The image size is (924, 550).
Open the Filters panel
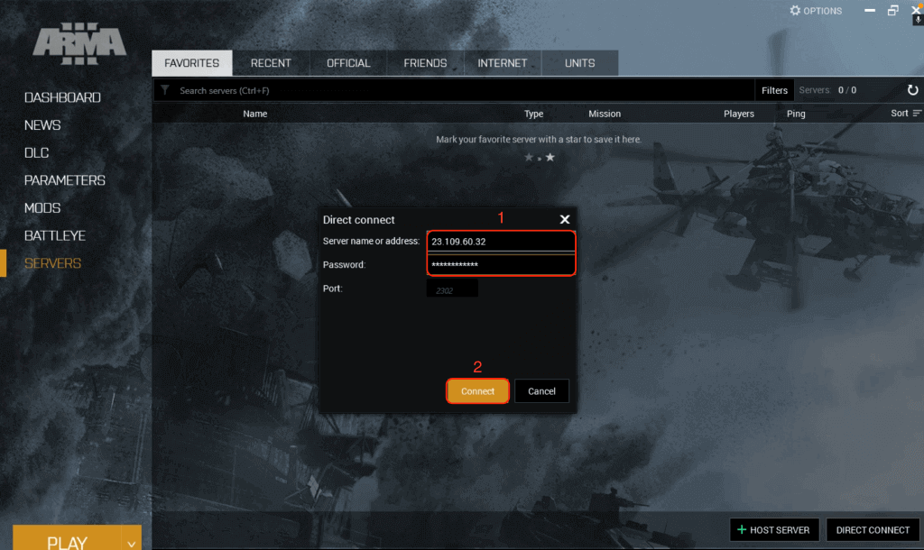click(x=774, y=90)
